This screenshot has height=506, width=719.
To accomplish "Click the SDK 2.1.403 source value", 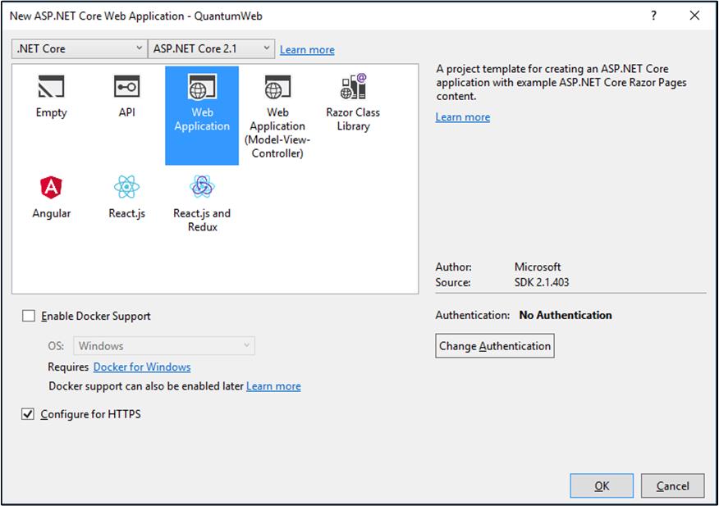I will coord(542,282).
